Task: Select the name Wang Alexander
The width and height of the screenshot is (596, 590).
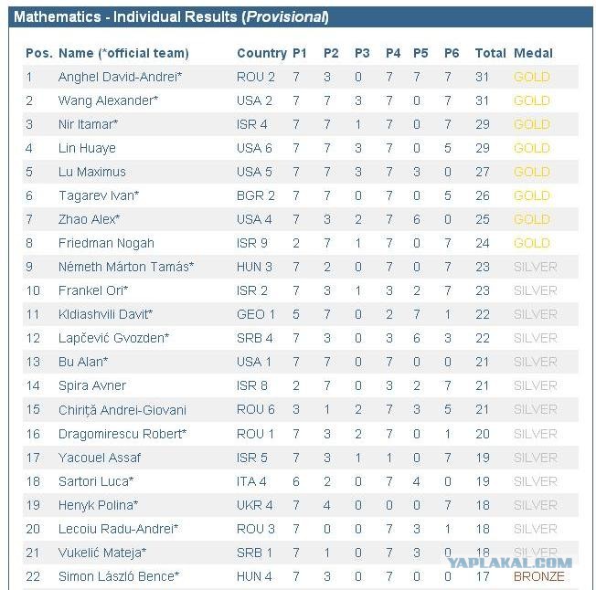Action: click(x=108, y=101)
